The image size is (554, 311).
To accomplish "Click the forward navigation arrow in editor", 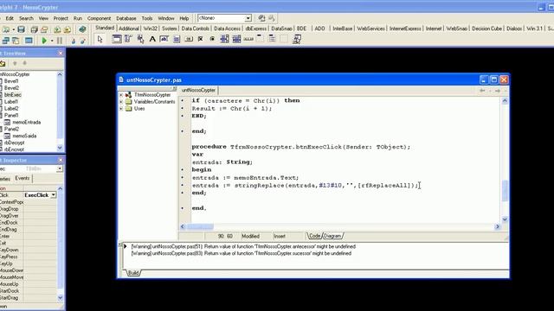I will click(497, 91).
